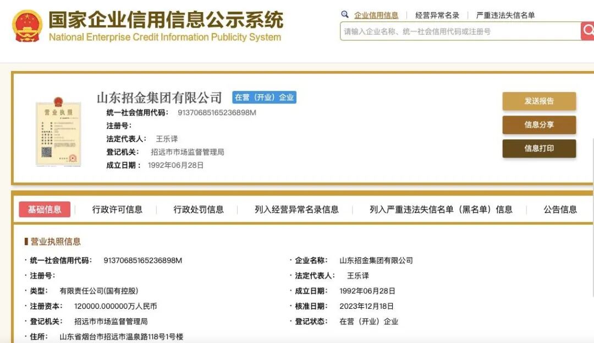The image size is (594, 343).
Task: Click the company search input field
Action: coord(457,31)
